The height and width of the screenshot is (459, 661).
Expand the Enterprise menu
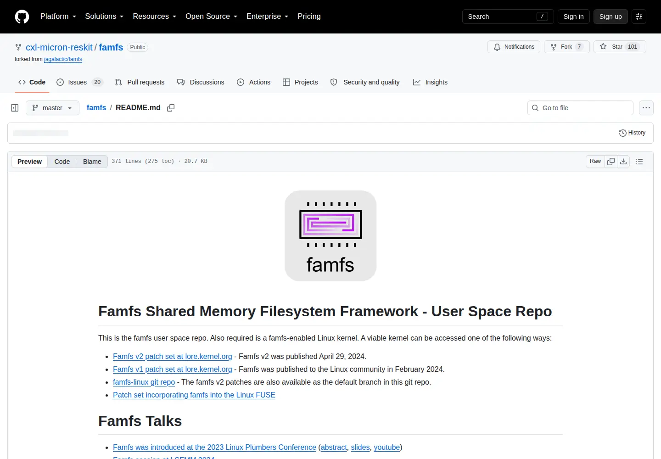click(267, 17)
